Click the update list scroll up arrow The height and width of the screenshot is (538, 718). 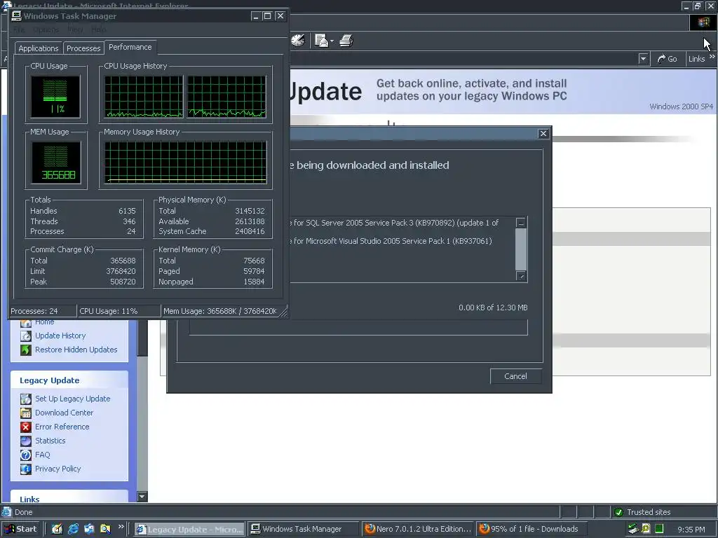[x=521, y=223]
